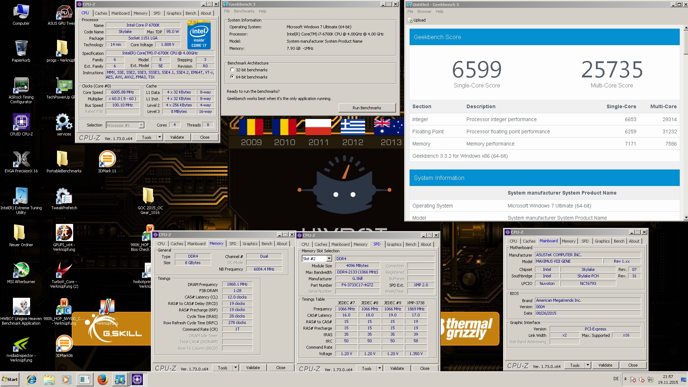Open the Help menu in Geekbench 3 window
This screenshot has width=688, height=387.
point(262,11)
